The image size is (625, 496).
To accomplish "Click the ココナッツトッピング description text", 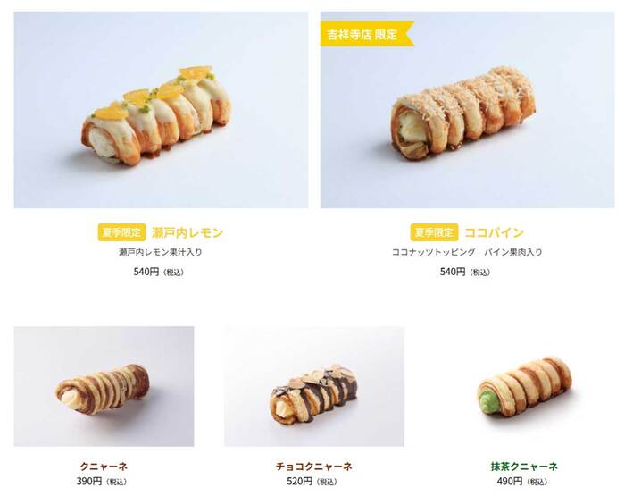I will pos(434,252).
